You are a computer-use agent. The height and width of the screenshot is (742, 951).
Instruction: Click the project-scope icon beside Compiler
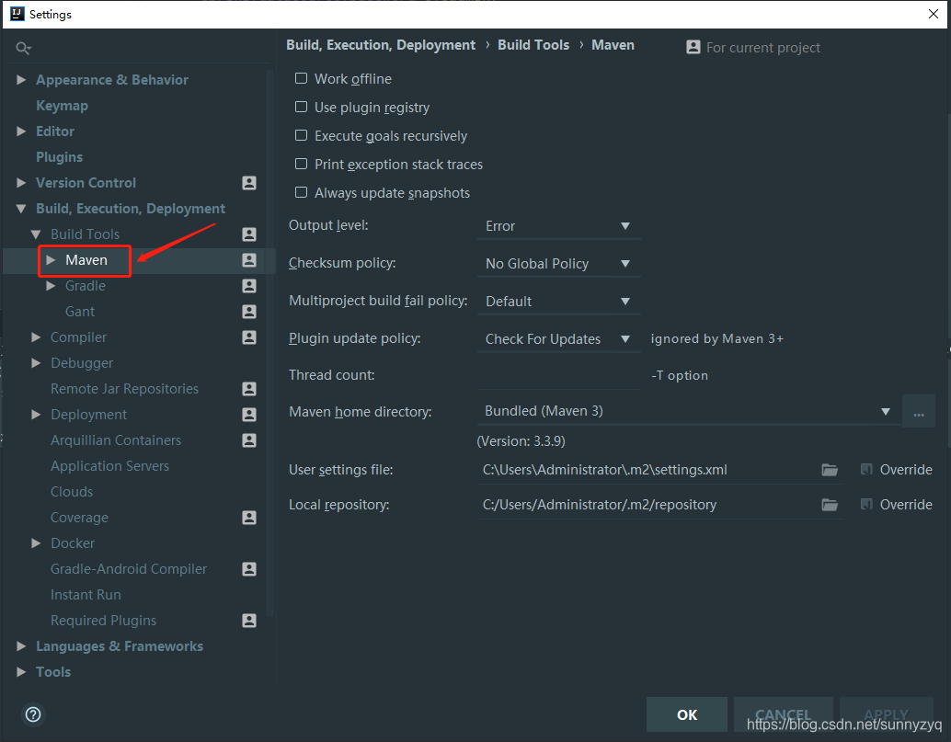[x=248, y=337]
